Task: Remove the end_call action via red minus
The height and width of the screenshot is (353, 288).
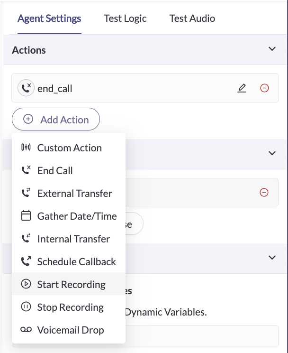Action: (264, 88)
